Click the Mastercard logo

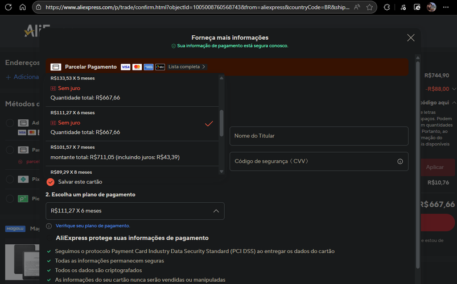137,67
